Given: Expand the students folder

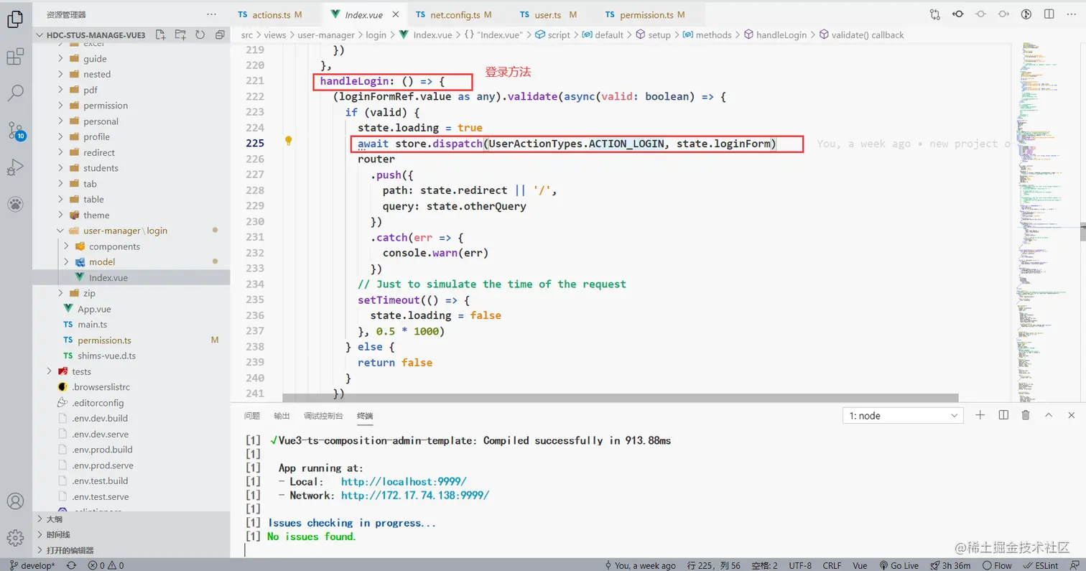Looking at the screenshot, I should coord(101,168).
